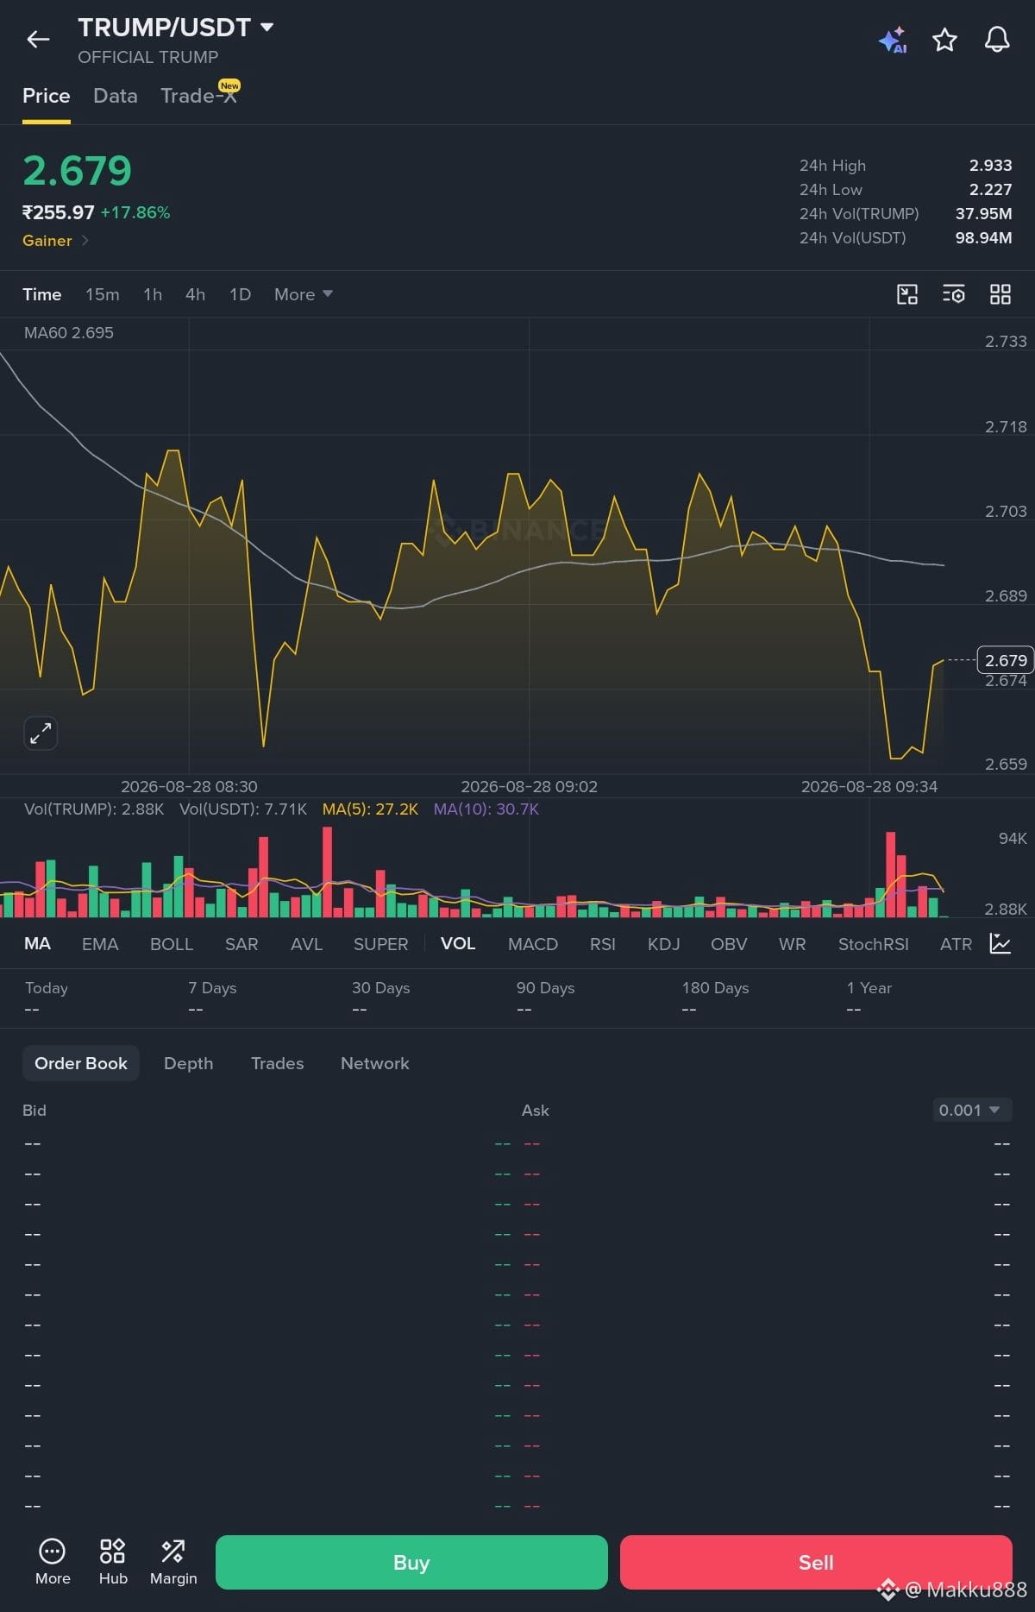Tap the MA60 2.695 indicator label
Screen dimensions: 1035x1612
(69, 333)
